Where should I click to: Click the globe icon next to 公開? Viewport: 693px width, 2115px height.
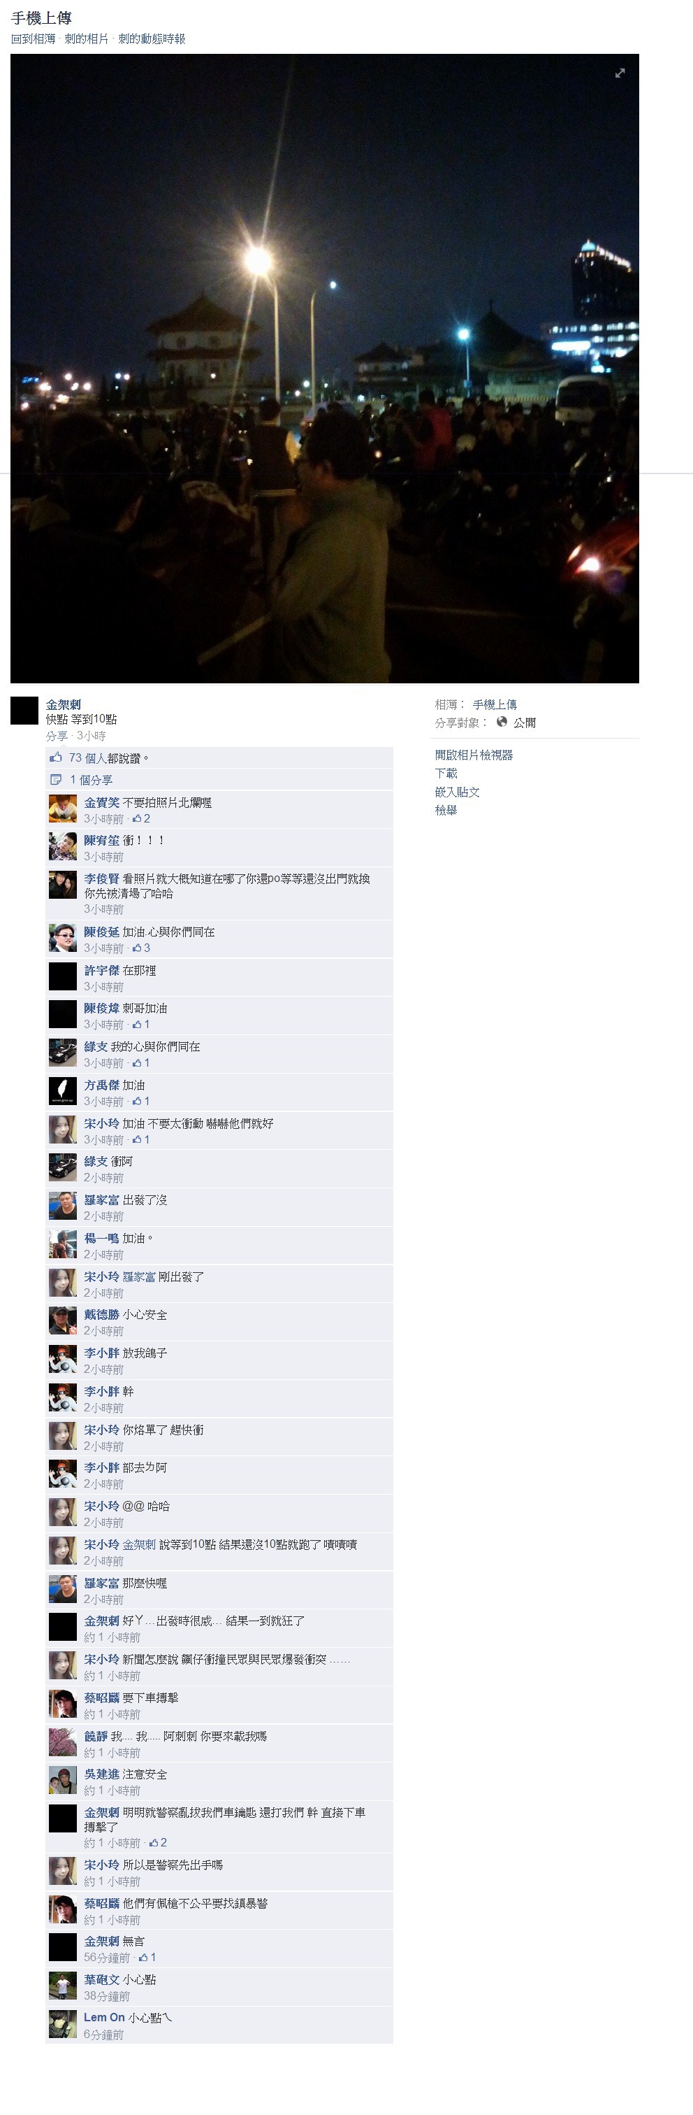[x=502, y=722]
